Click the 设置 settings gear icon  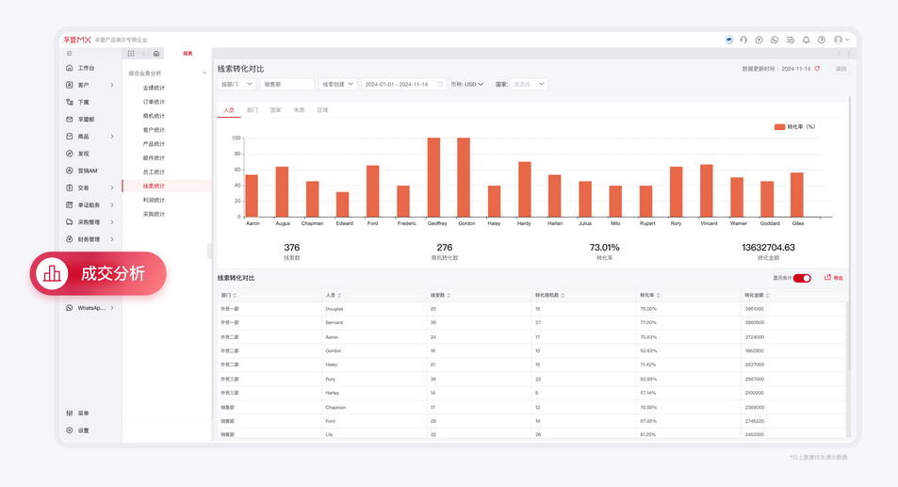pyautogui.click(x=70, y=430)
